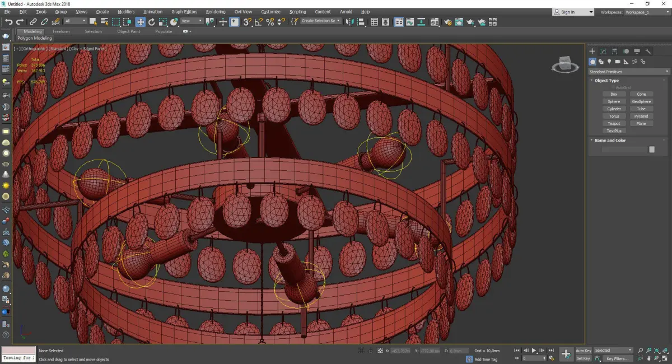Screen dimensions: 672x364
Task: Click the Key Filters button
Action: tap(618, 358)
